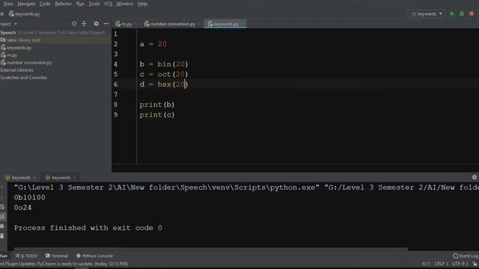Collapse all in Project tool window
Image resolution: width=479 pixels, height=269 pixels.
(x=84, y=24)
